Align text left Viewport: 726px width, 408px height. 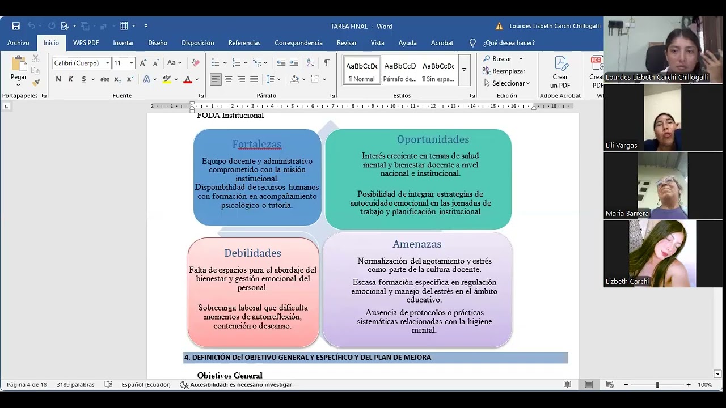click(216, 79)
